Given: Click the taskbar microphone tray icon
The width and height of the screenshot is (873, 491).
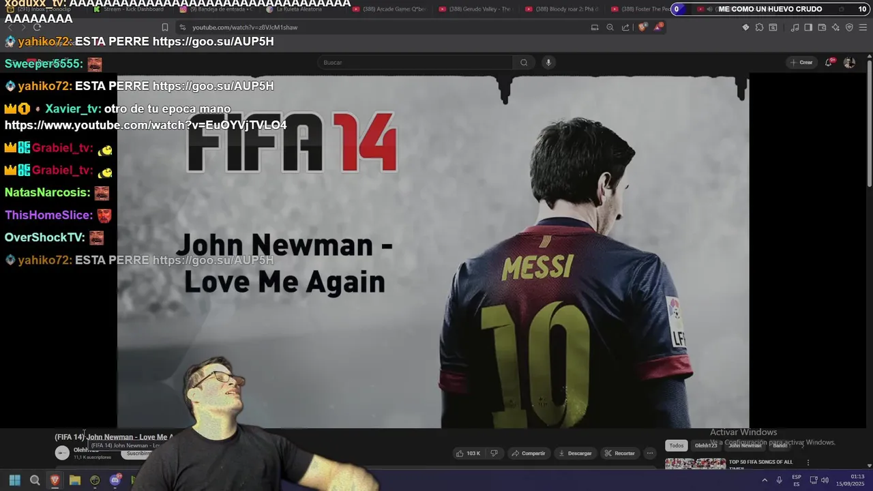Looking at the screenshot, I should [779, 480].
